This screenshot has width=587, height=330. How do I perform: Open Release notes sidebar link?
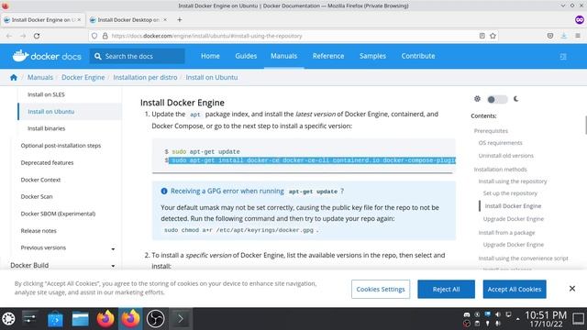39,231
